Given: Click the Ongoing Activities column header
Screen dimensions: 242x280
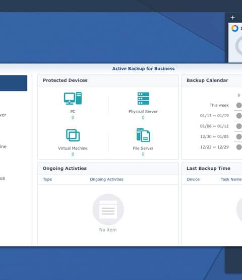Looking at the screenshot, I should [x=106, y=179].
